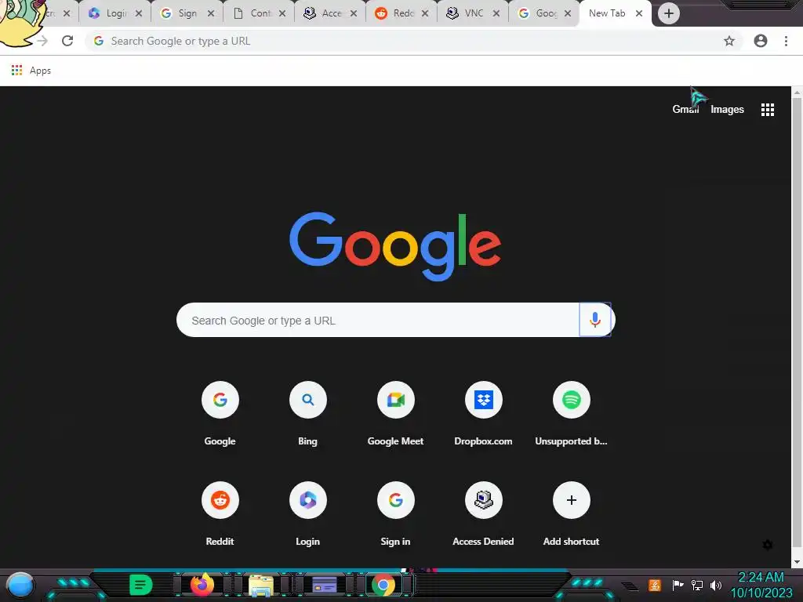Open the taskbar clock and date
Image resolution: width=803 pixels, height=602 pixels.
tap(761, 585)
